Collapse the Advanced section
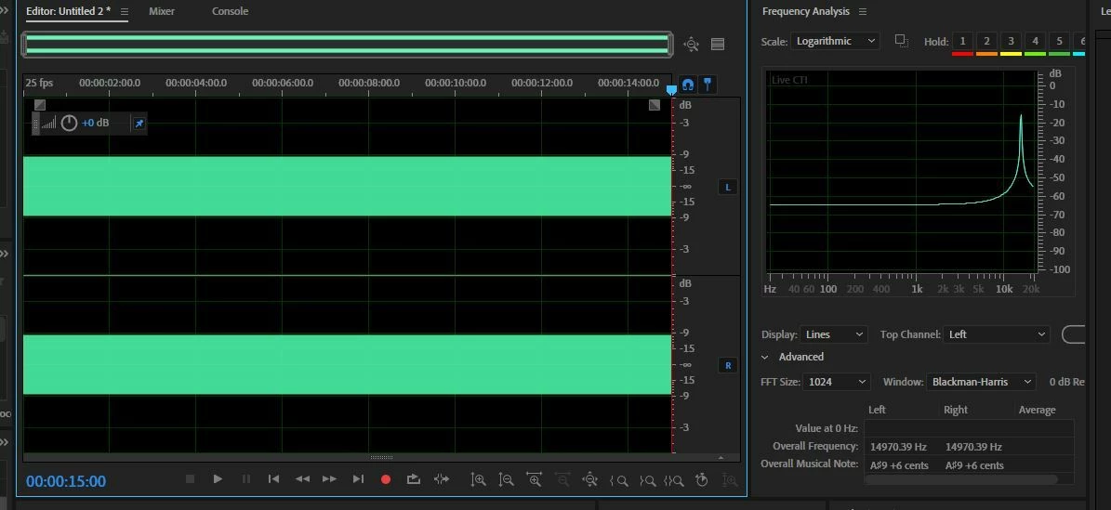This screenshot has height=510, width=1111. 765,357
